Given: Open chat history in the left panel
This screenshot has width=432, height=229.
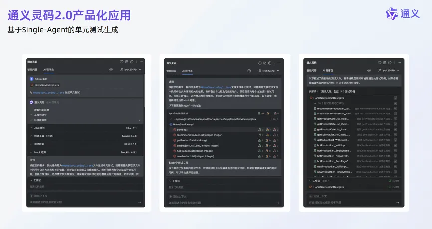Looking at the screenshot, I should tap(122, 62).
